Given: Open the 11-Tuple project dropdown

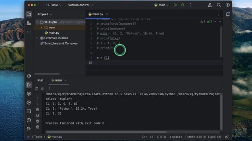Looking at the screenshot, I should (54, 5).
